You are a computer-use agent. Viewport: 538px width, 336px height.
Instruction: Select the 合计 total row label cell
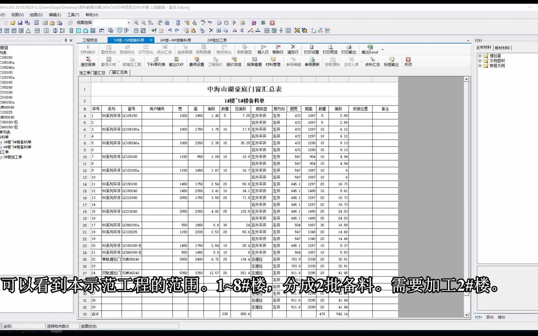click(x=96, y=314)
